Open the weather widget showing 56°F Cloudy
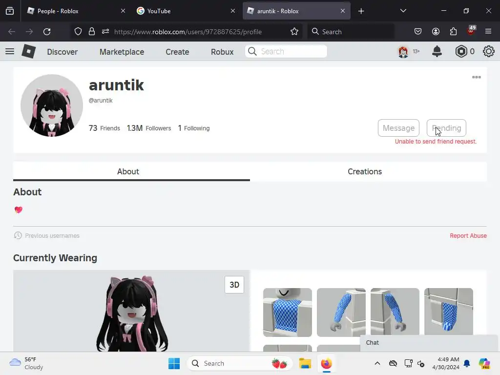 tap(26, 363)
